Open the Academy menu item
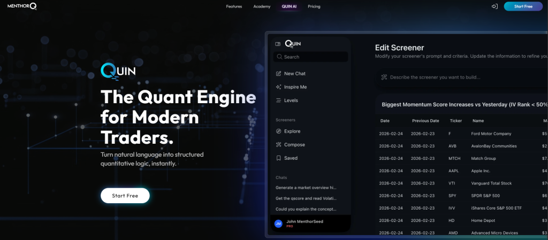Viewport: 548px width, 240px height. 262,6
